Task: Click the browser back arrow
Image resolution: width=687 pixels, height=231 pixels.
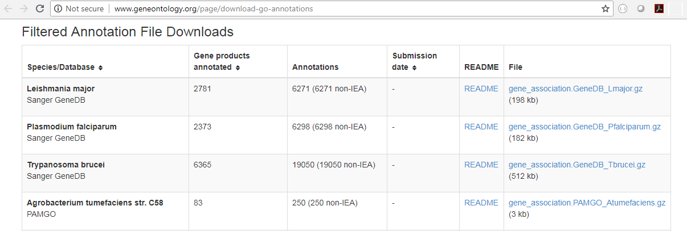Action: [x=9, y=9]
